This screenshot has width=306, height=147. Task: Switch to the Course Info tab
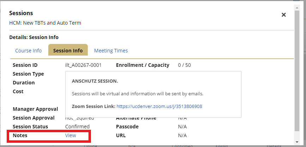(28, 51)
